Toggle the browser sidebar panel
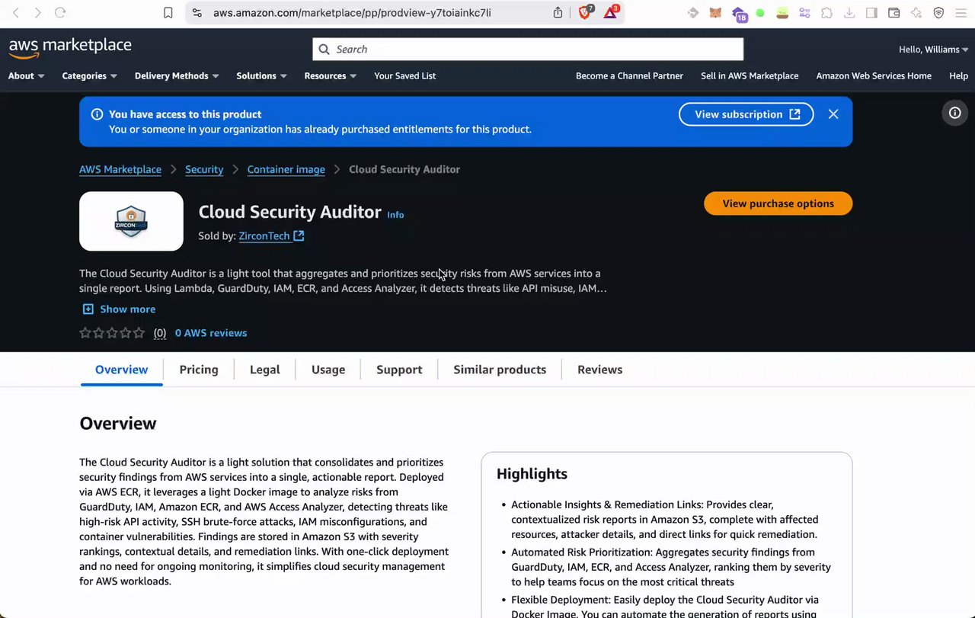975x618 pixels. click(871, 12)
